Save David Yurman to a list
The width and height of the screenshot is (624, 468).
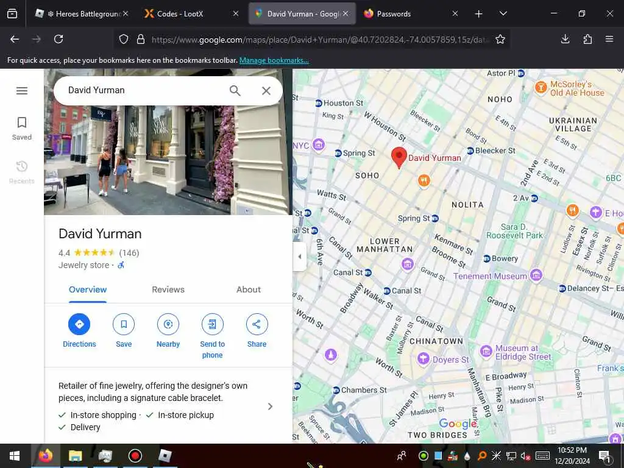tap(124, 331)
